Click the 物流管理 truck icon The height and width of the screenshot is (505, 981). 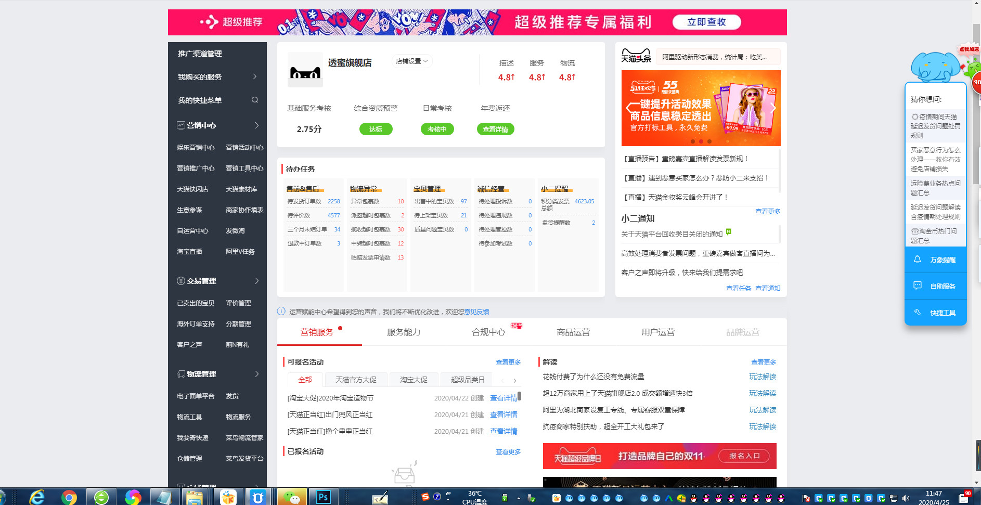tap(181, 374)
